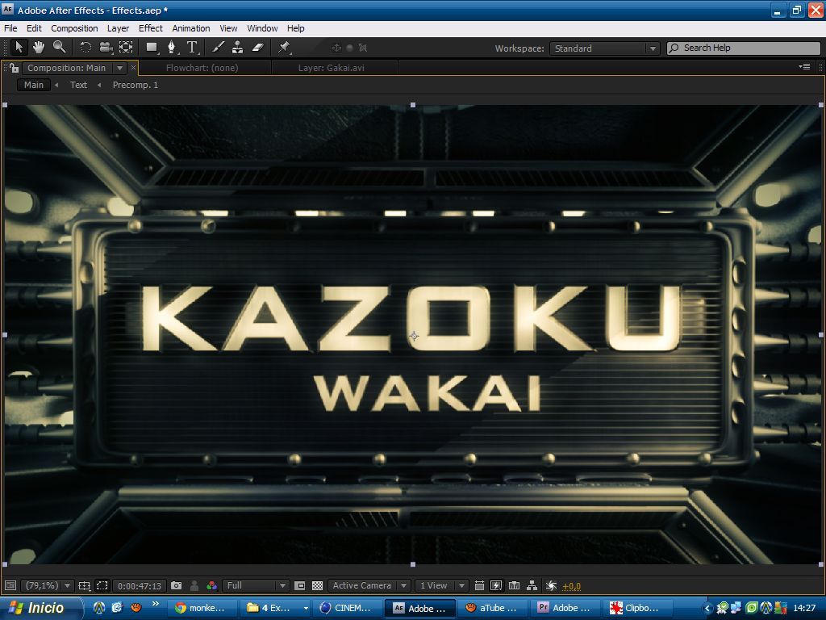The height and width of the screenshot is (620, 826).
Task: Adjust the +0,0 exposure value
Action: click(572, 586)
